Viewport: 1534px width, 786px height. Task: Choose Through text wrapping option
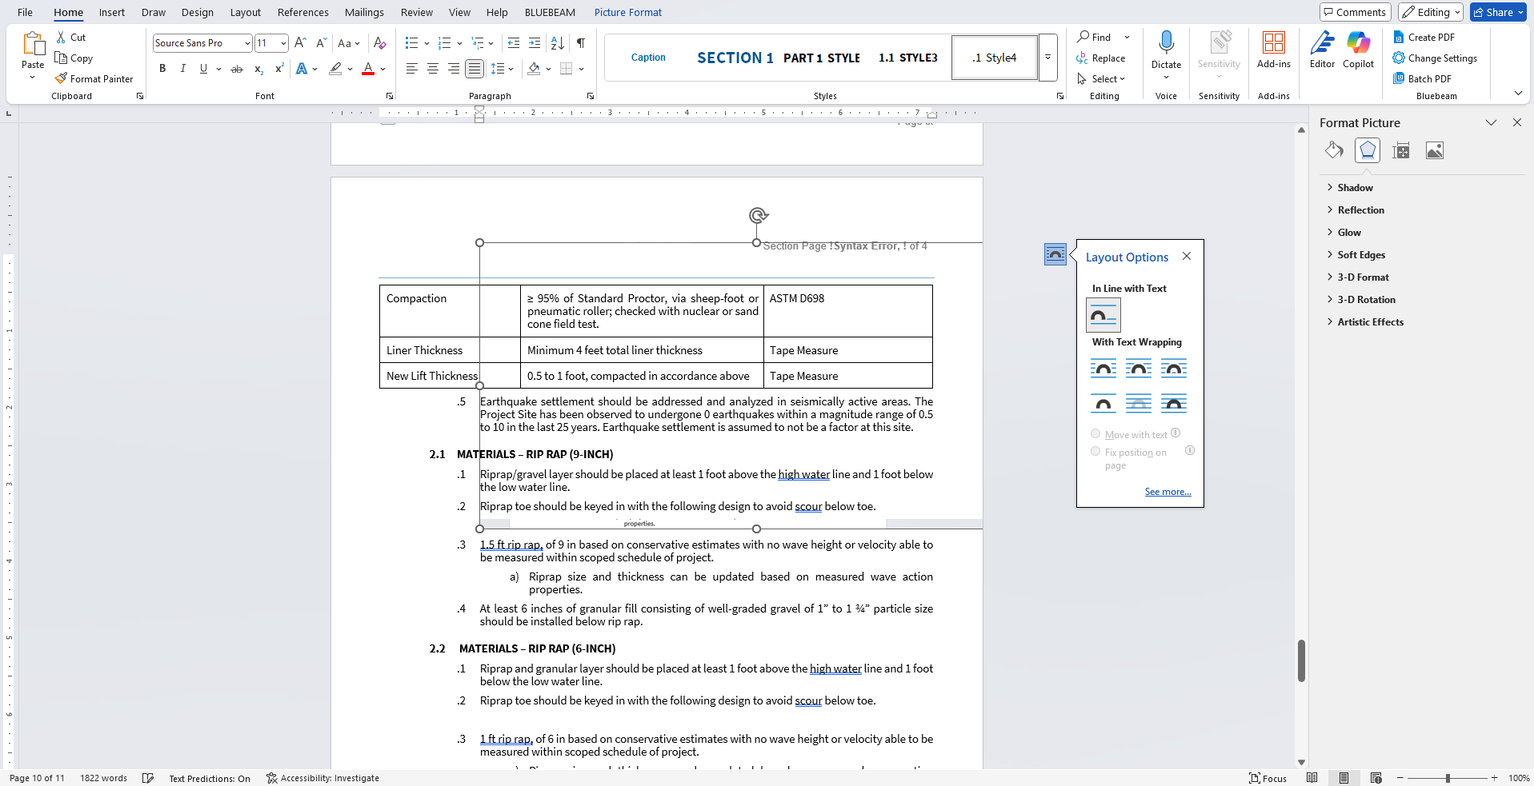click(1174, 369)
